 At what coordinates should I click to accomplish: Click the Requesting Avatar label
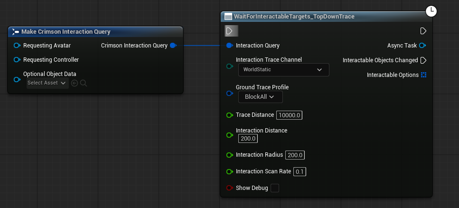47,46
